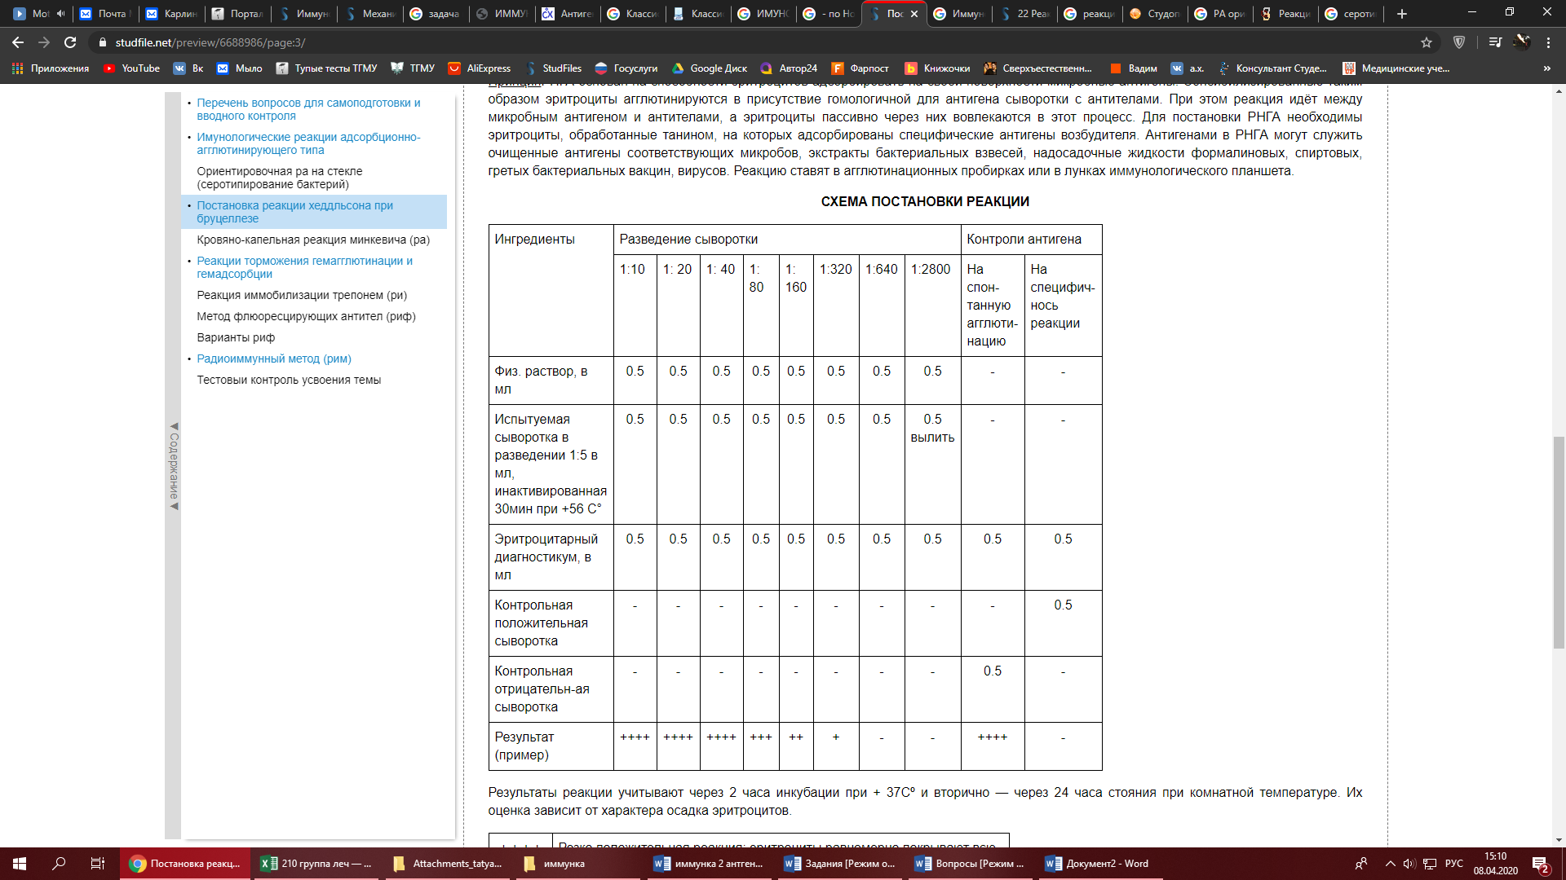Bookmark this page with star icon
Image resolution: width=1566 pixels, height=880 pixels.
[x=1427, y=42]
